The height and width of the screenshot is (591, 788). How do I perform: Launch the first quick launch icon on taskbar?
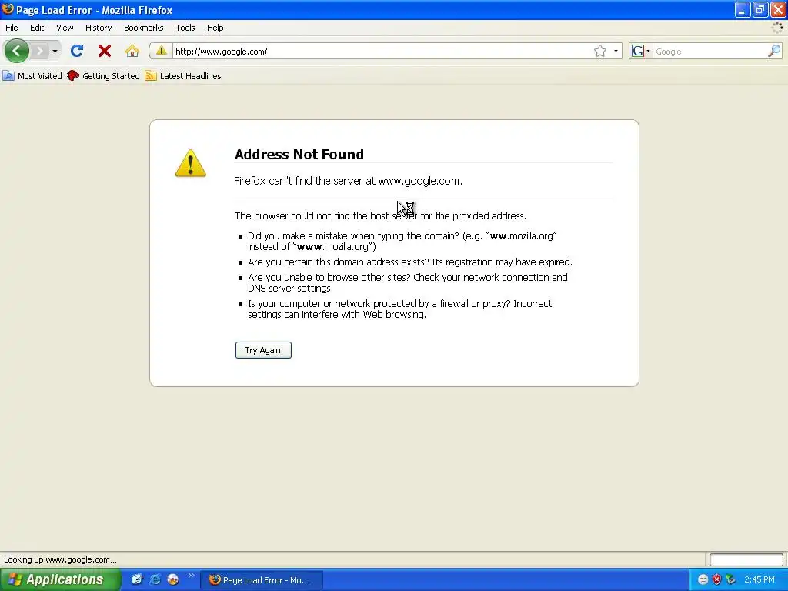(137, 579)
